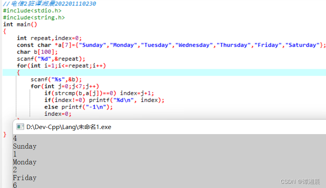Viewport: 326px width, 188px height.
Task: Click the line 'int repeat,index=0;'
Action: pyautogui.click(x=49, y=38)
